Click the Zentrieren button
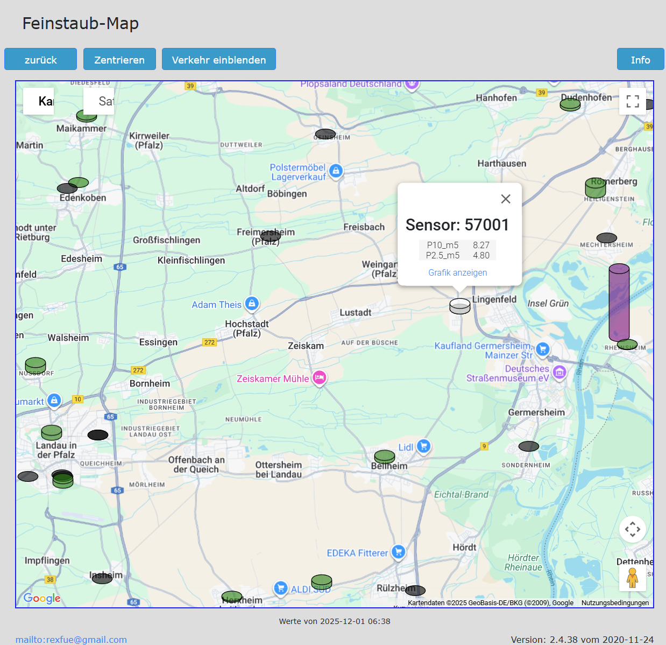Viewport: 666px width, 645px height. pos(119,59)
